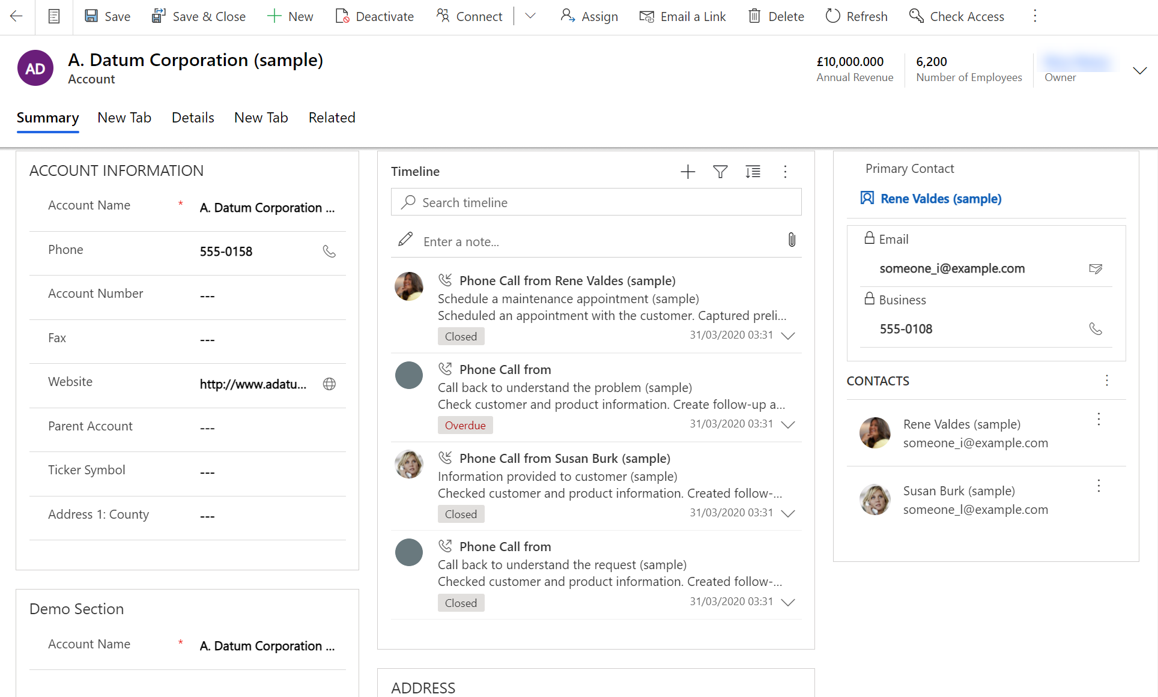
Task: Click the account website link
Action: [252, 383]
